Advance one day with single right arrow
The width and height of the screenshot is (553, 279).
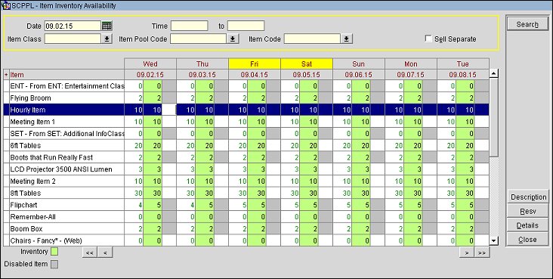[467, 253]
